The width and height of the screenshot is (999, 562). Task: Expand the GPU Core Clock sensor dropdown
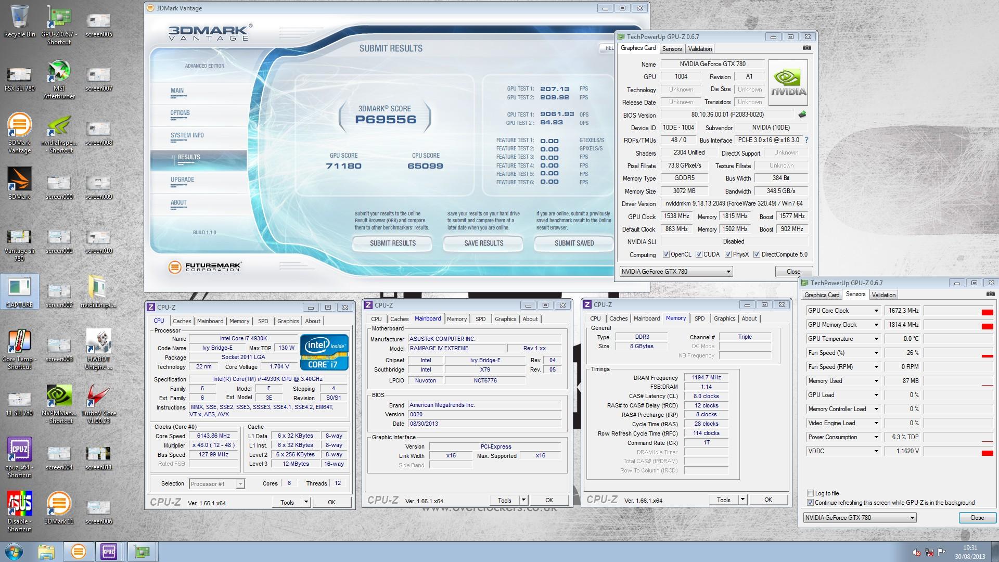[876, 311]
